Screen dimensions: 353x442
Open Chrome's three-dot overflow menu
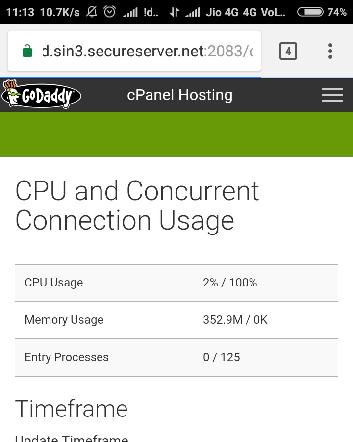[x=330, y=51]
